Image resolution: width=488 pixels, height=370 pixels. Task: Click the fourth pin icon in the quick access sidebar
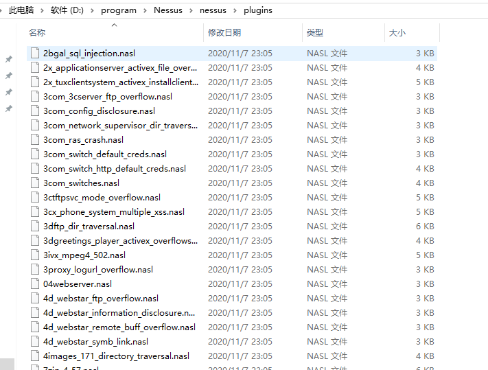click(9, 108)
